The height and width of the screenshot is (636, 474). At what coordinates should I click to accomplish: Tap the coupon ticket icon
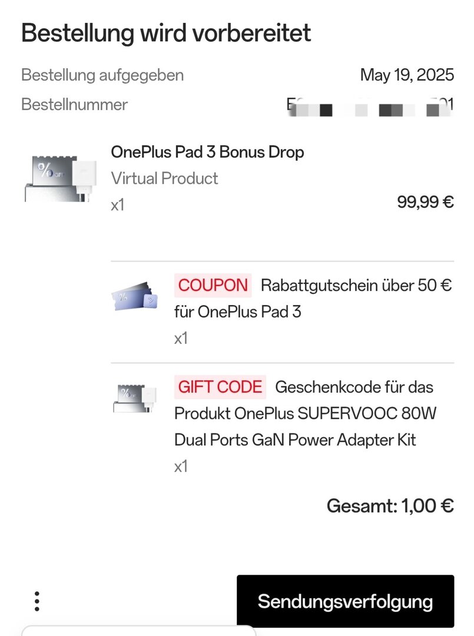pos(135,296)
